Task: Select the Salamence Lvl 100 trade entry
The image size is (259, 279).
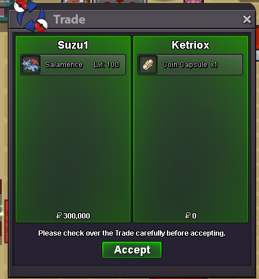Action: 73,65
